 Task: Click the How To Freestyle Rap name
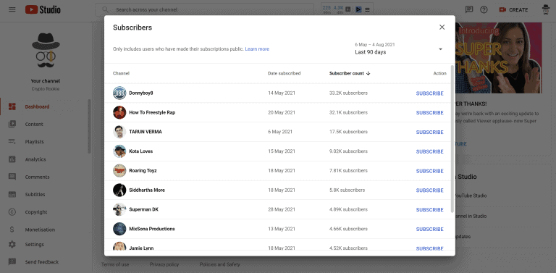[x=152, y=112]
